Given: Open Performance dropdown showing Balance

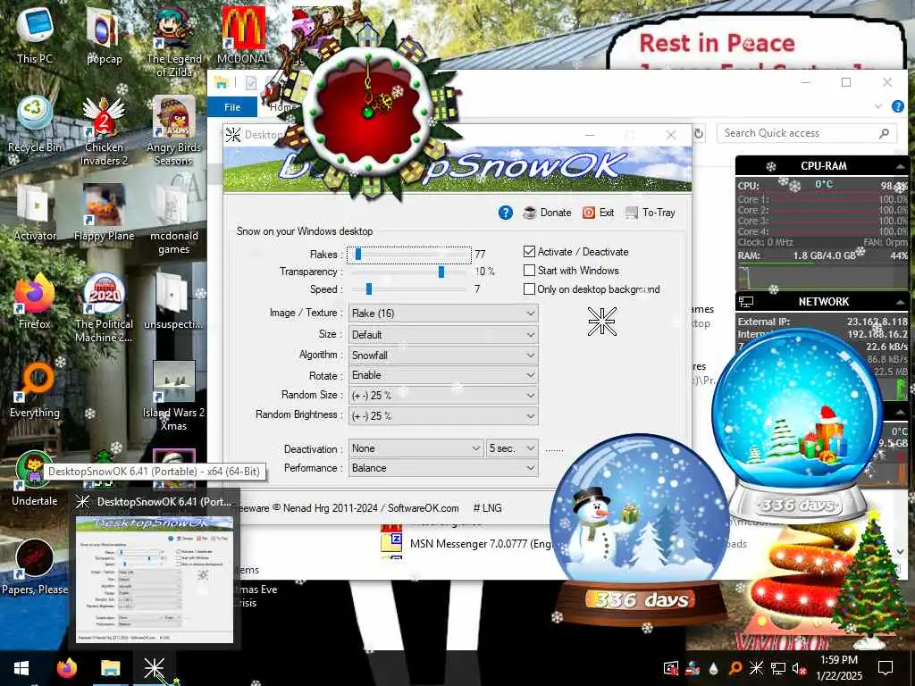Looking at the screenshot, I should coord(443,468).
